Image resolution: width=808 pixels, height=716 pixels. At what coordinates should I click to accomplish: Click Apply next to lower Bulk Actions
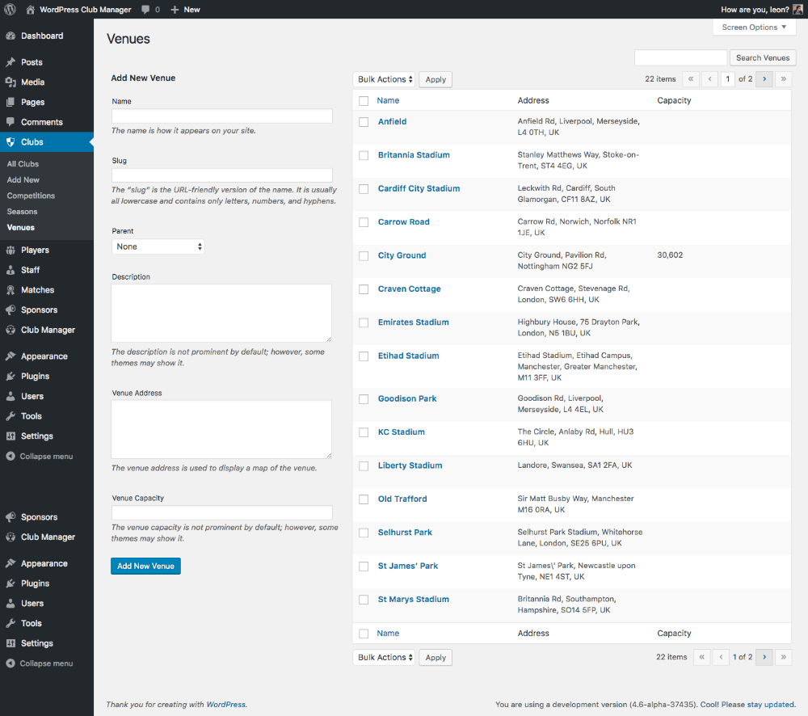point(436,657)
